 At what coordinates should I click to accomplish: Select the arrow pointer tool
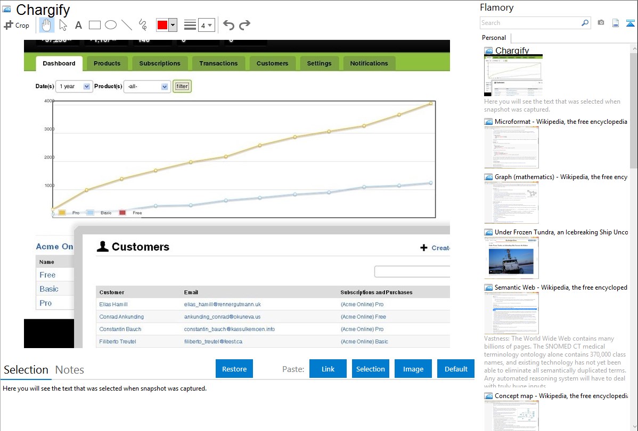(x=63, y=25)
